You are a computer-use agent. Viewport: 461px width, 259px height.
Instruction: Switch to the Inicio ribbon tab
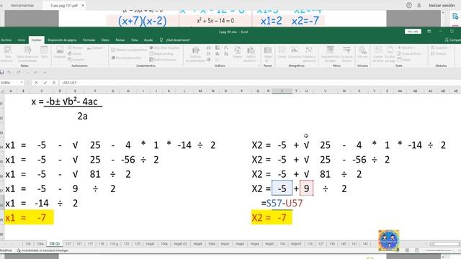pyautogui.click(x=22, y=40)
